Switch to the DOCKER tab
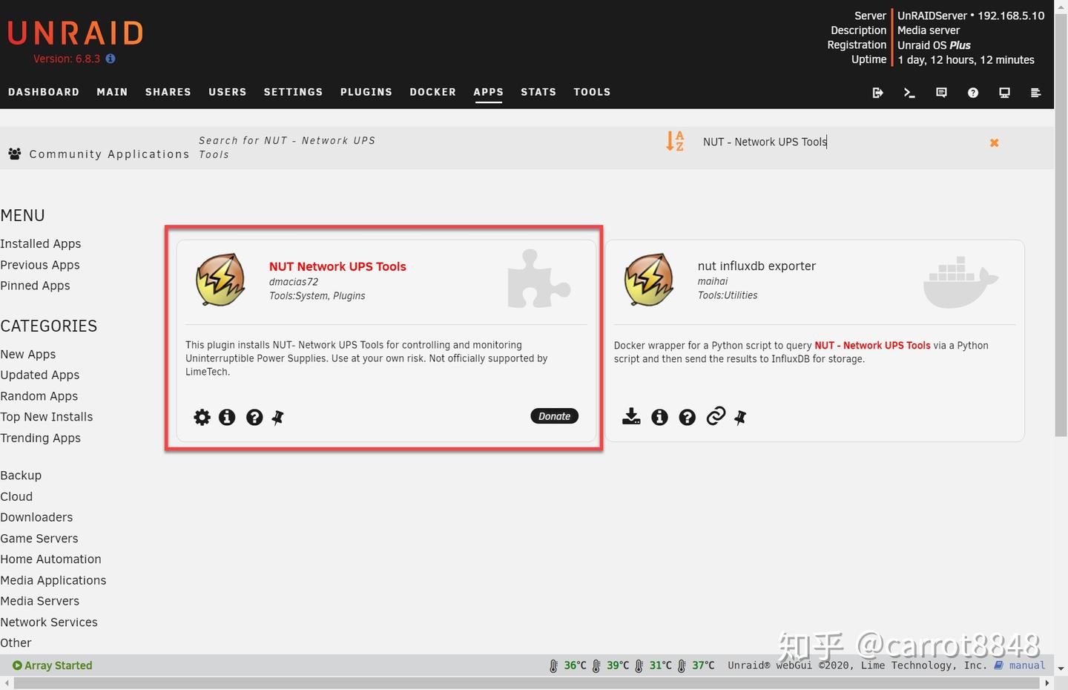This screenshot has height=690, width=1068. (432, 92)
